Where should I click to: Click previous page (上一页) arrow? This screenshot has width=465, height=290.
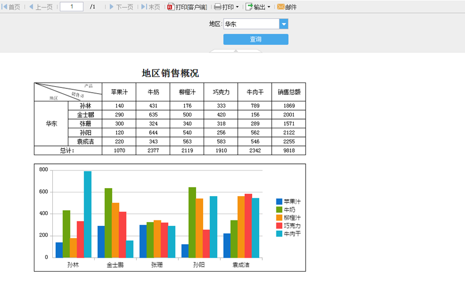[x=31, y=6]
